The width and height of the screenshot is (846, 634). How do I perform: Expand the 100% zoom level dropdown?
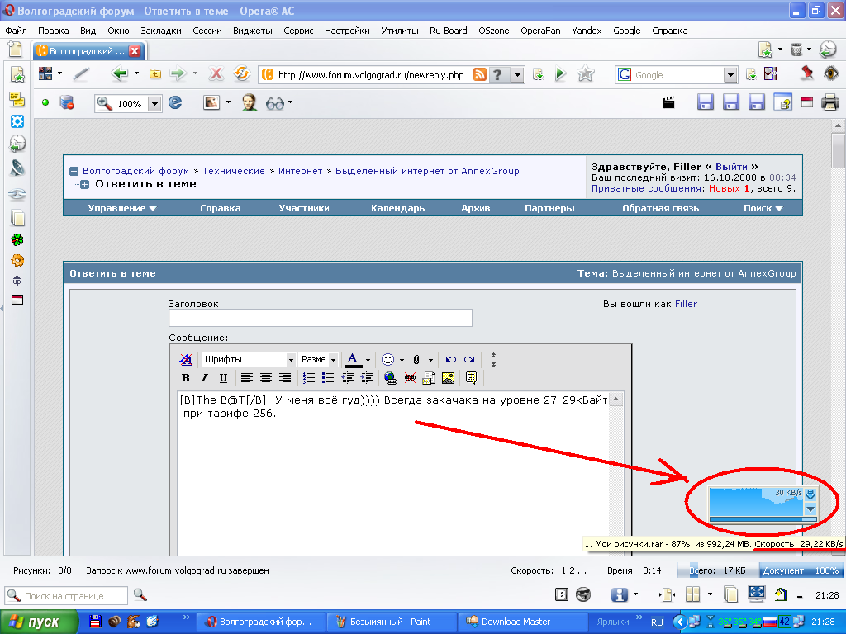click(154, 104)
